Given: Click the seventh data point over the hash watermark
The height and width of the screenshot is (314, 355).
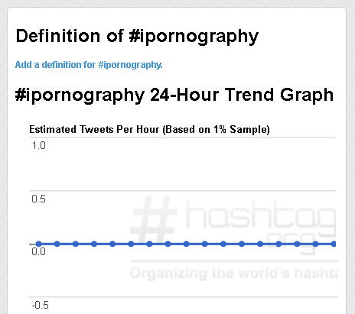Looking at the screenshot, I should [149, 244].
